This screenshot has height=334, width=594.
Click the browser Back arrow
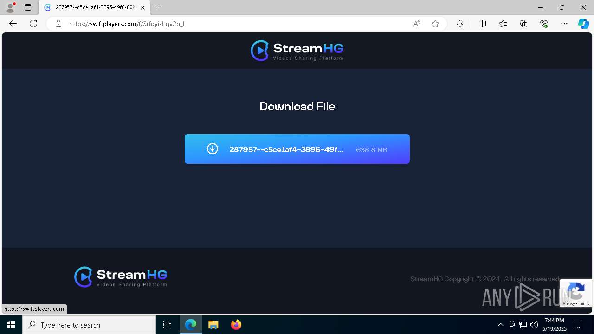click(13, 24)
